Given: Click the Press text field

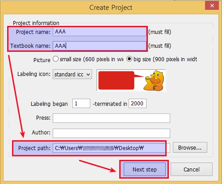Looking at the screenshot, I should (111, 118).
